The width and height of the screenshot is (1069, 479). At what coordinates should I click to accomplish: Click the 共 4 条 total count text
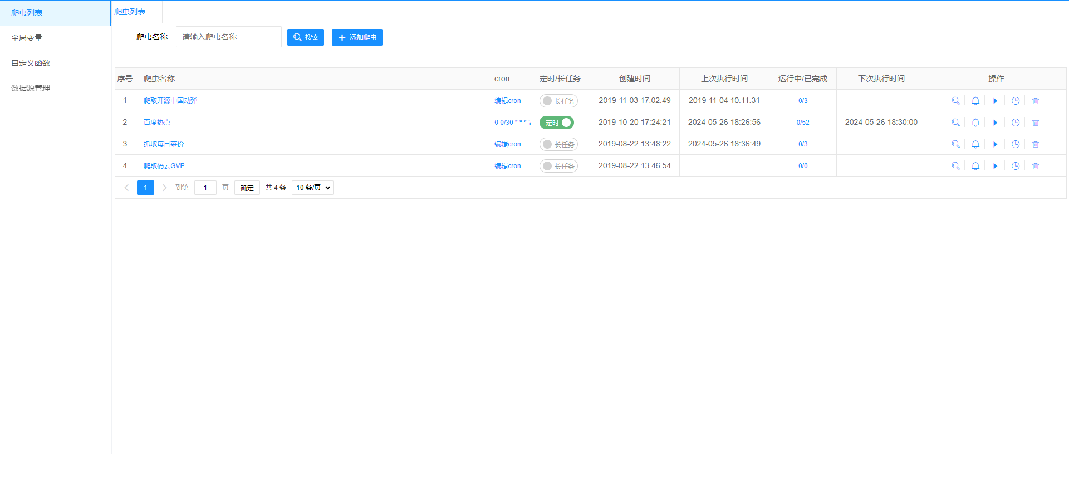[x=276, y=188]
